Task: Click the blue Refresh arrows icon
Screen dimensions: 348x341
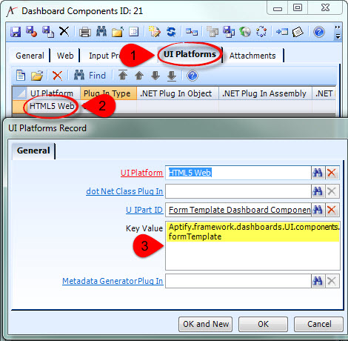Action: pos(171,32)
